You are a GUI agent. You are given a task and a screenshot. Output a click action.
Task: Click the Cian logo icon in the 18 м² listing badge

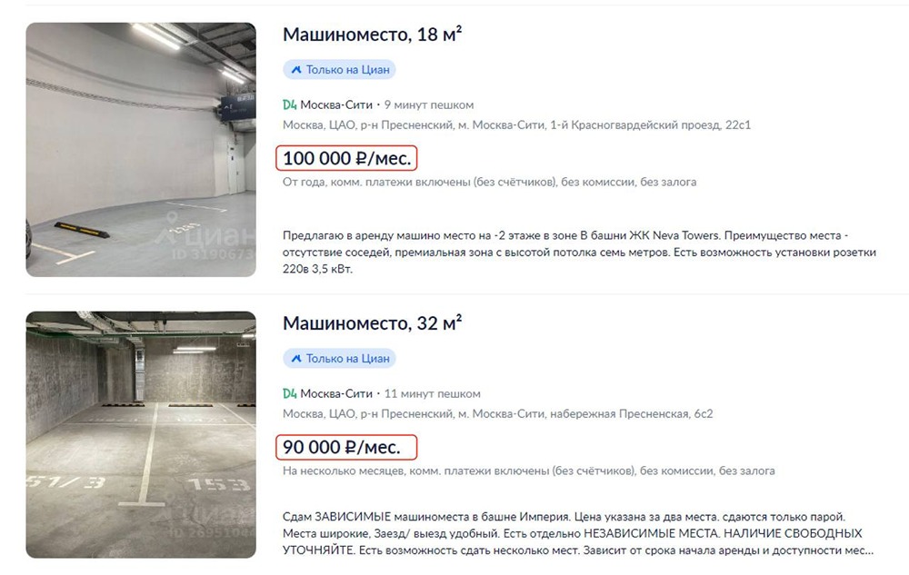click(x=295, y=70)
